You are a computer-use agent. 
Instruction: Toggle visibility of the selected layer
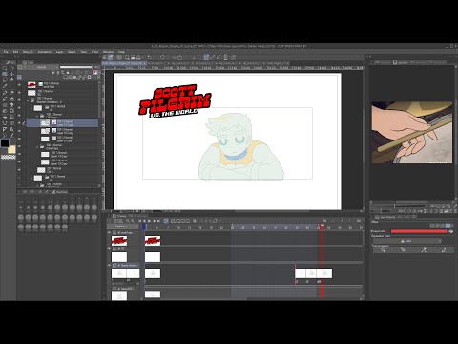(x=19, y=123)
